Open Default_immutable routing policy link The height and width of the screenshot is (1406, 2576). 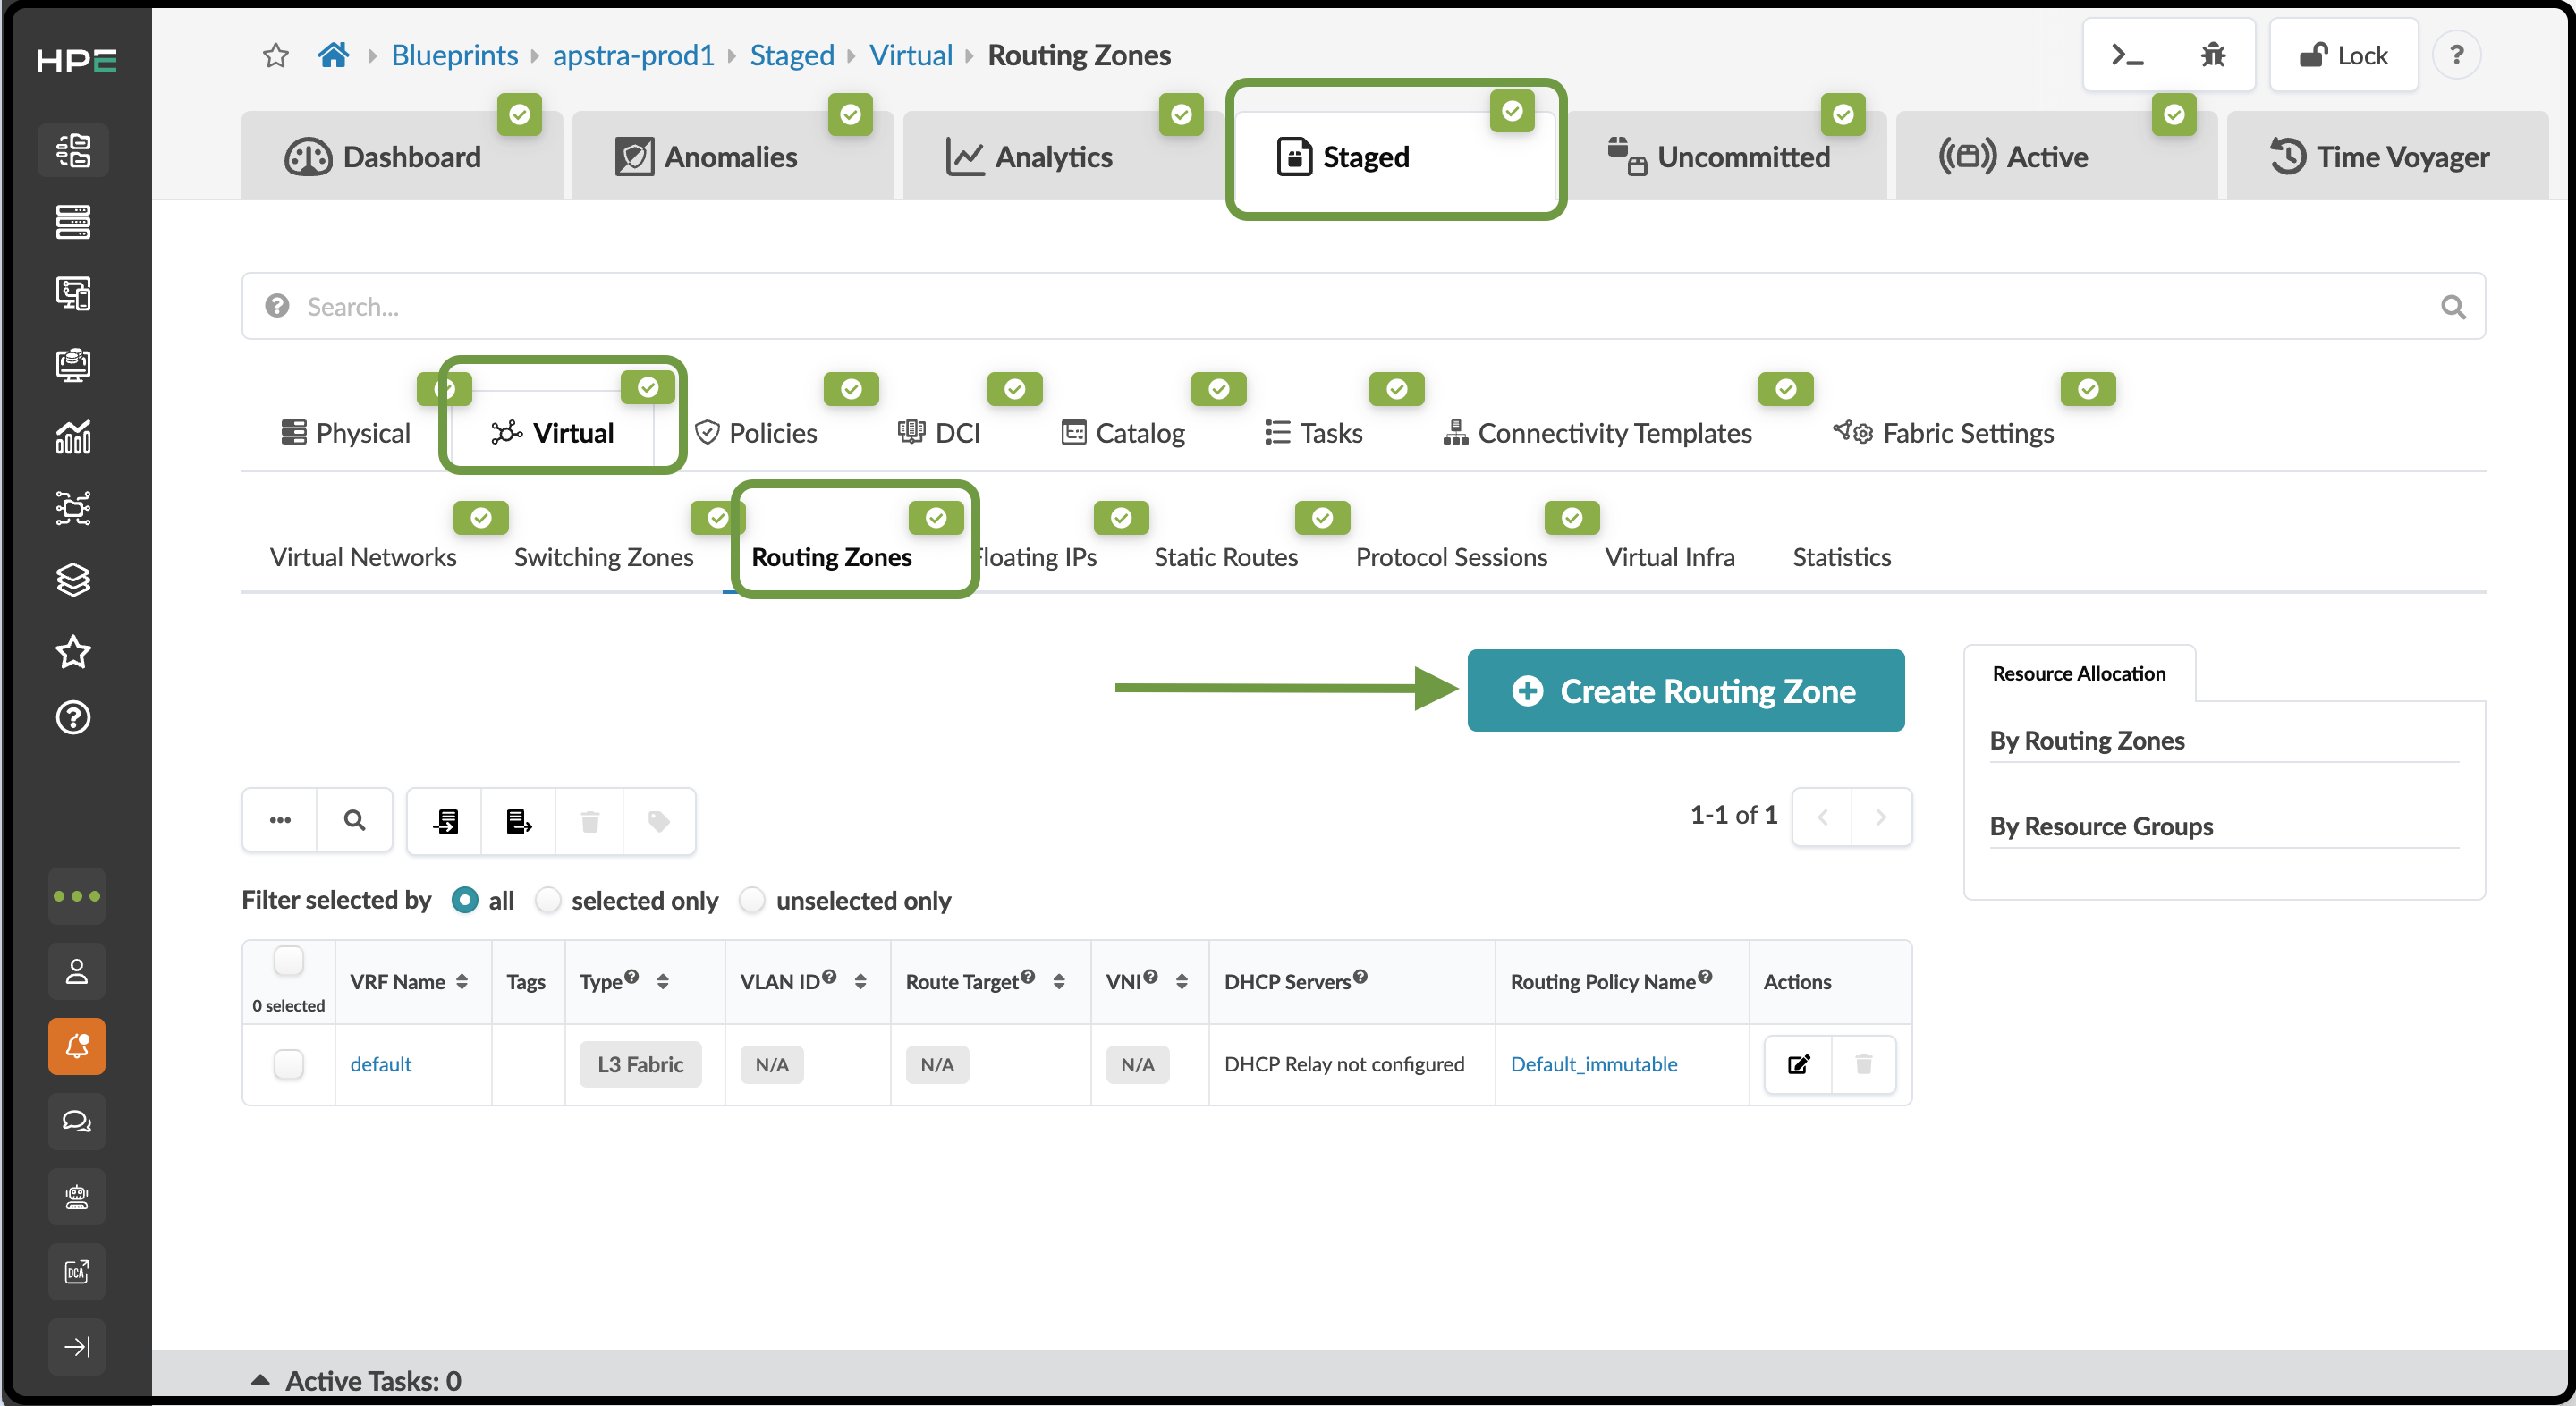click(x=1593, y=1064)
